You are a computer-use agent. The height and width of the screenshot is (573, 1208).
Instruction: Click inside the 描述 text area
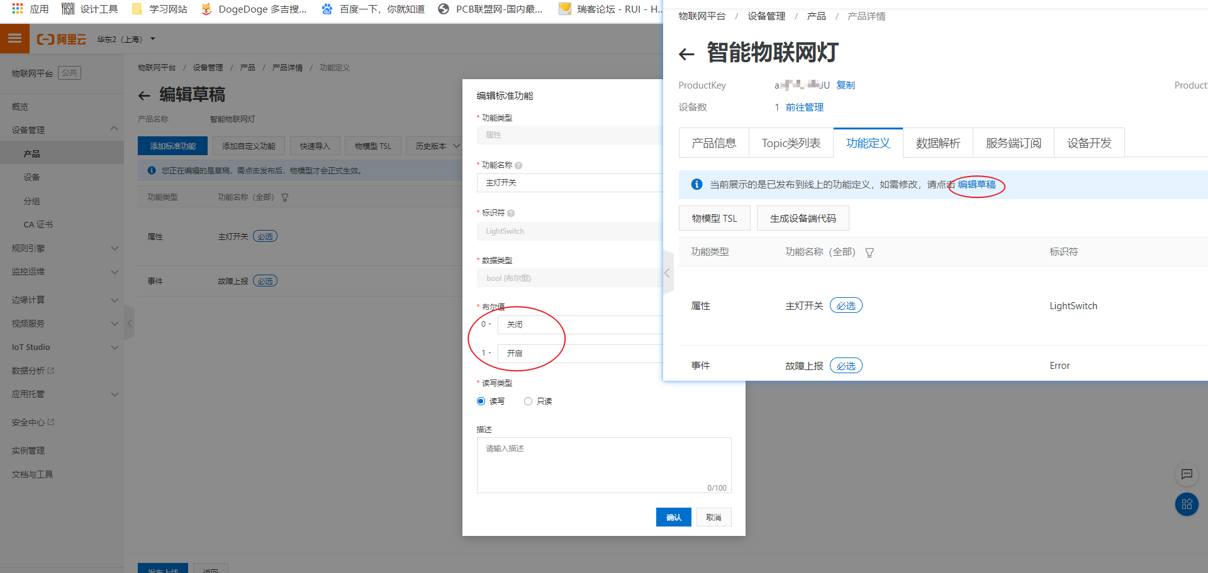(603, 465)
